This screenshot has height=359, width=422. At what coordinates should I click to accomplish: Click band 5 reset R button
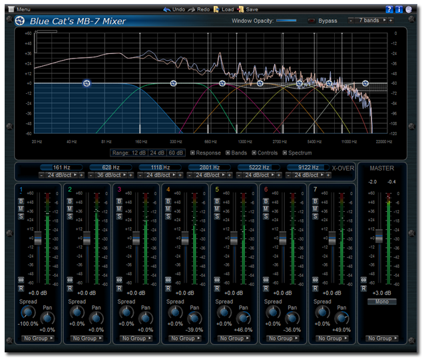tap(217, 288)
